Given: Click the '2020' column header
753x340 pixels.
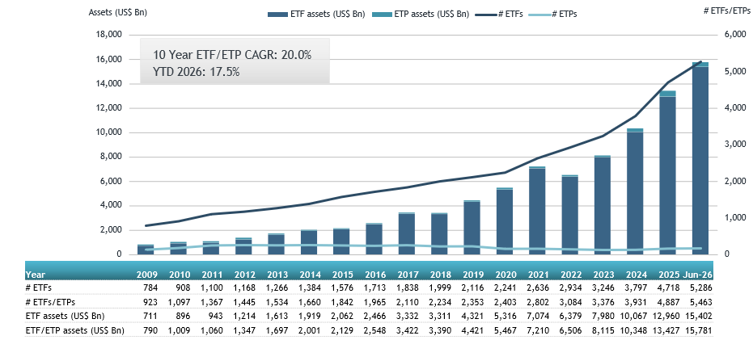Looking at the screenshot, I should click(x=506, y=275).
